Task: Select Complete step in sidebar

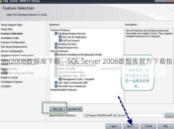Action: tap(6, 86)
